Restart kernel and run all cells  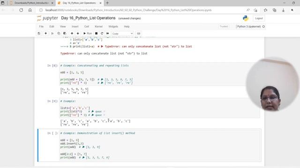[x=108, y=33]
